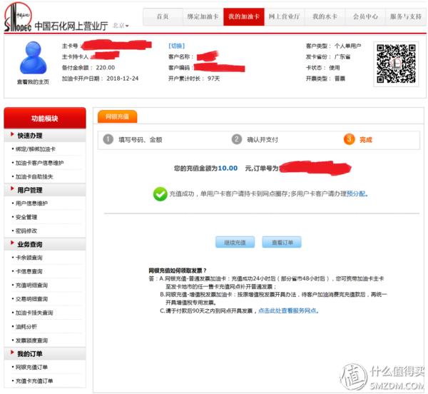Image resolution: width=428 pixels, height=394 pixels.
Task: Open 网银充值订单
Action: tap(31, 368)
